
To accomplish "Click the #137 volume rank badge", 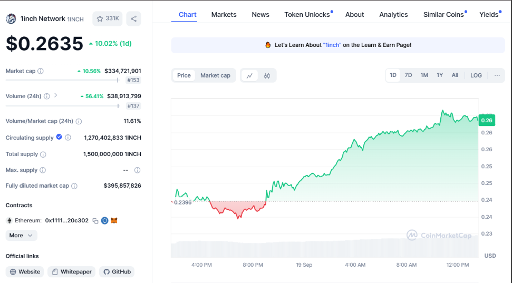I will 133,106.
